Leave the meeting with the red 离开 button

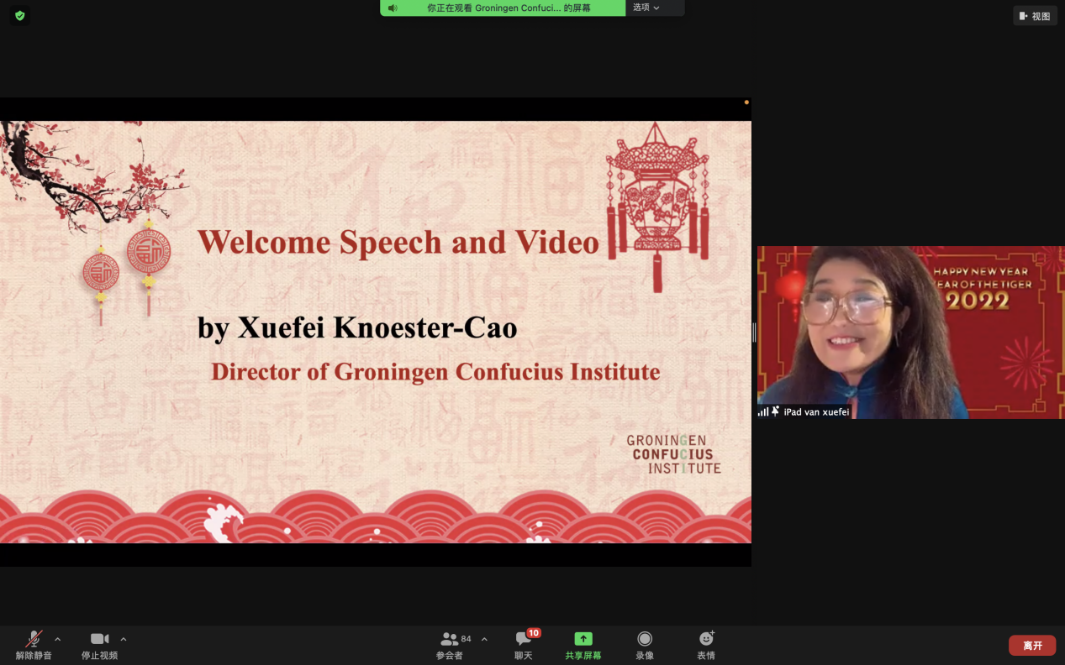1031,646
